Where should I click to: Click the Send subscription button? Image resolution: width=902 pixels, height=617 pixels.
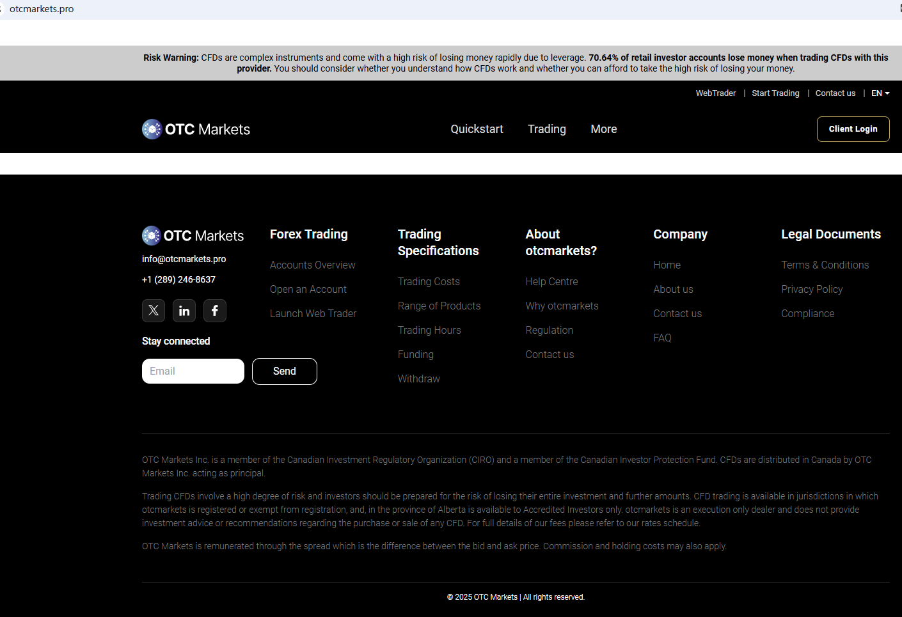285,371
